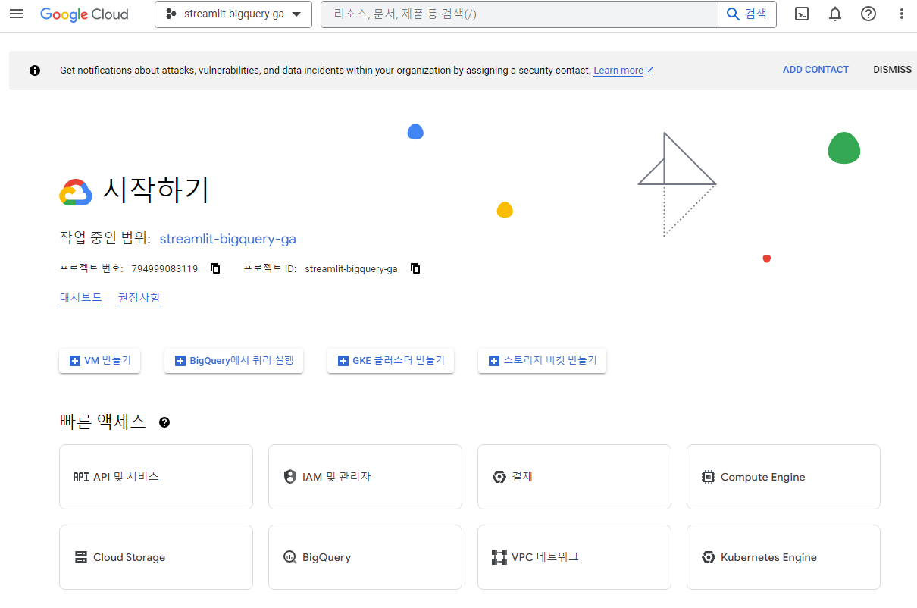Open the main navigation hamburger menu
The image size is (917, 608).
(17, 14)
